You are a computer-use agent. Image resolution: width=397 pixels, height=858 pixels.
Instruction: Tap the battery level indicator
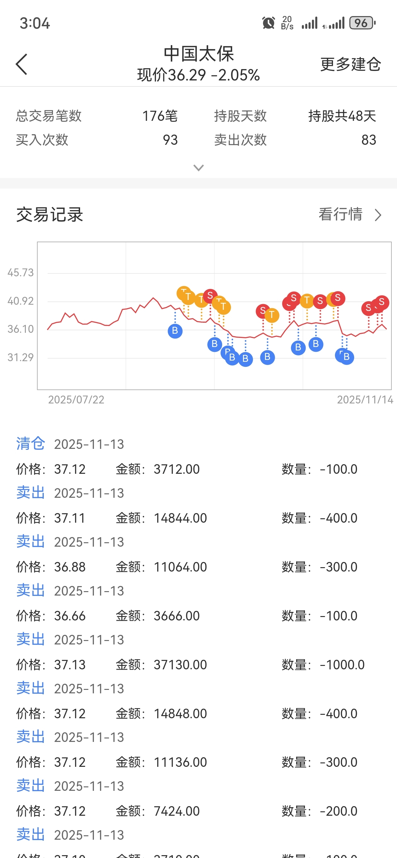coord(362,23)
